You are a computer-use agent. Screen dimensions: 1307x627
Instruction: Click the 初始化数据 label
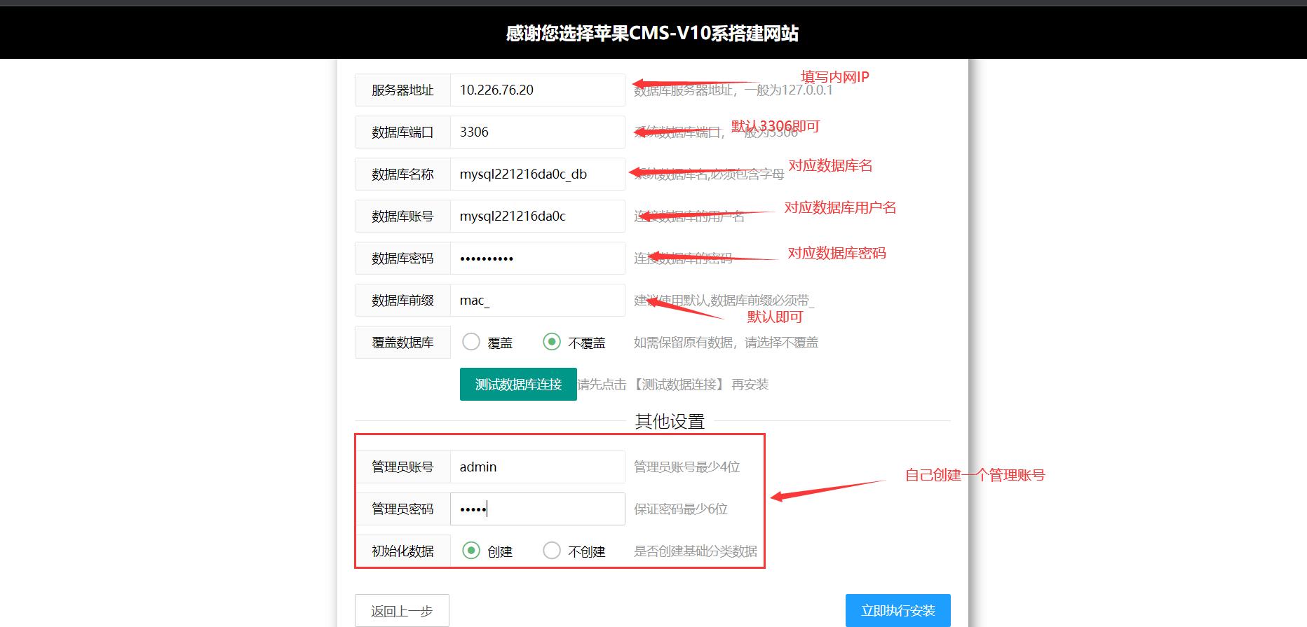[402, 551]
